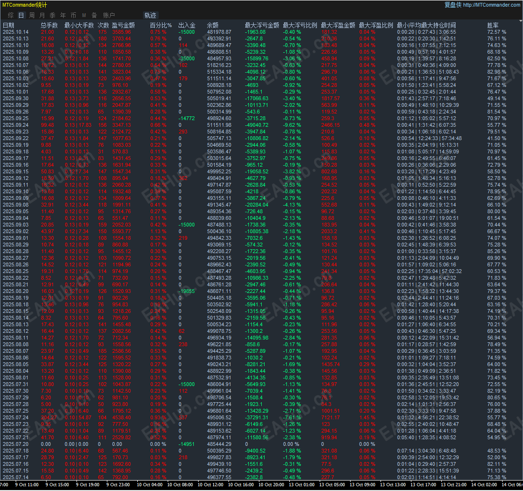Click the 总手数 column header
The height and width of the screenshot is (491, 523).
tap(49, 25)
